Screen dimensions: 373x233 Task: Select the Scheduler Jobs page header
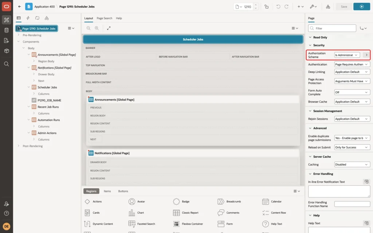point(193,39)
